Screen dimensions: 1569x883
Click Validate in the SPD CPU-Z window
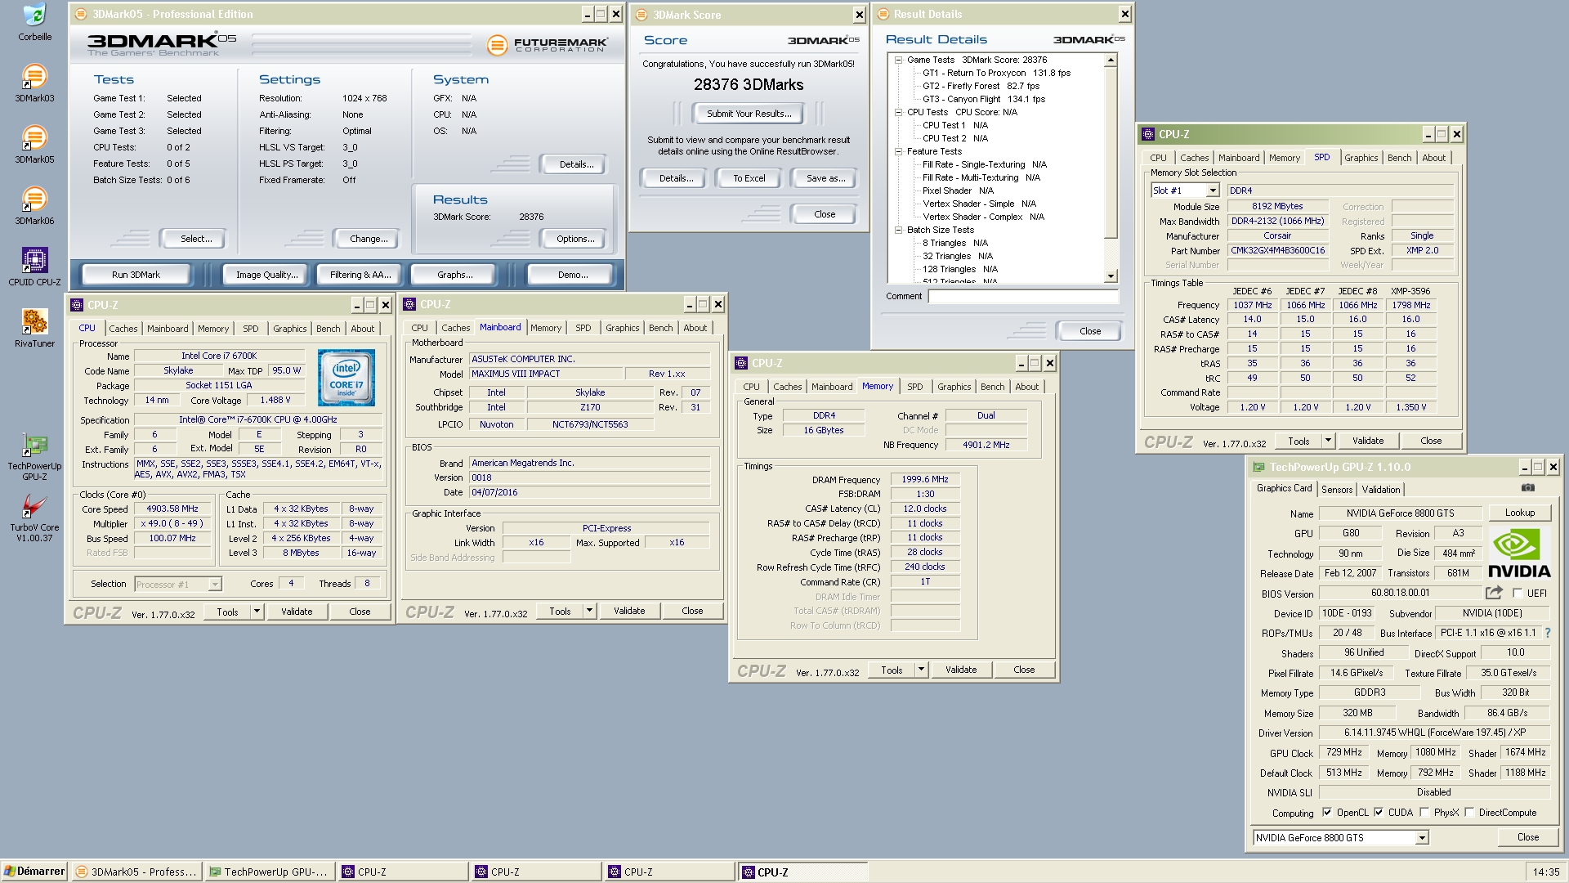[x=1367, y=441]
